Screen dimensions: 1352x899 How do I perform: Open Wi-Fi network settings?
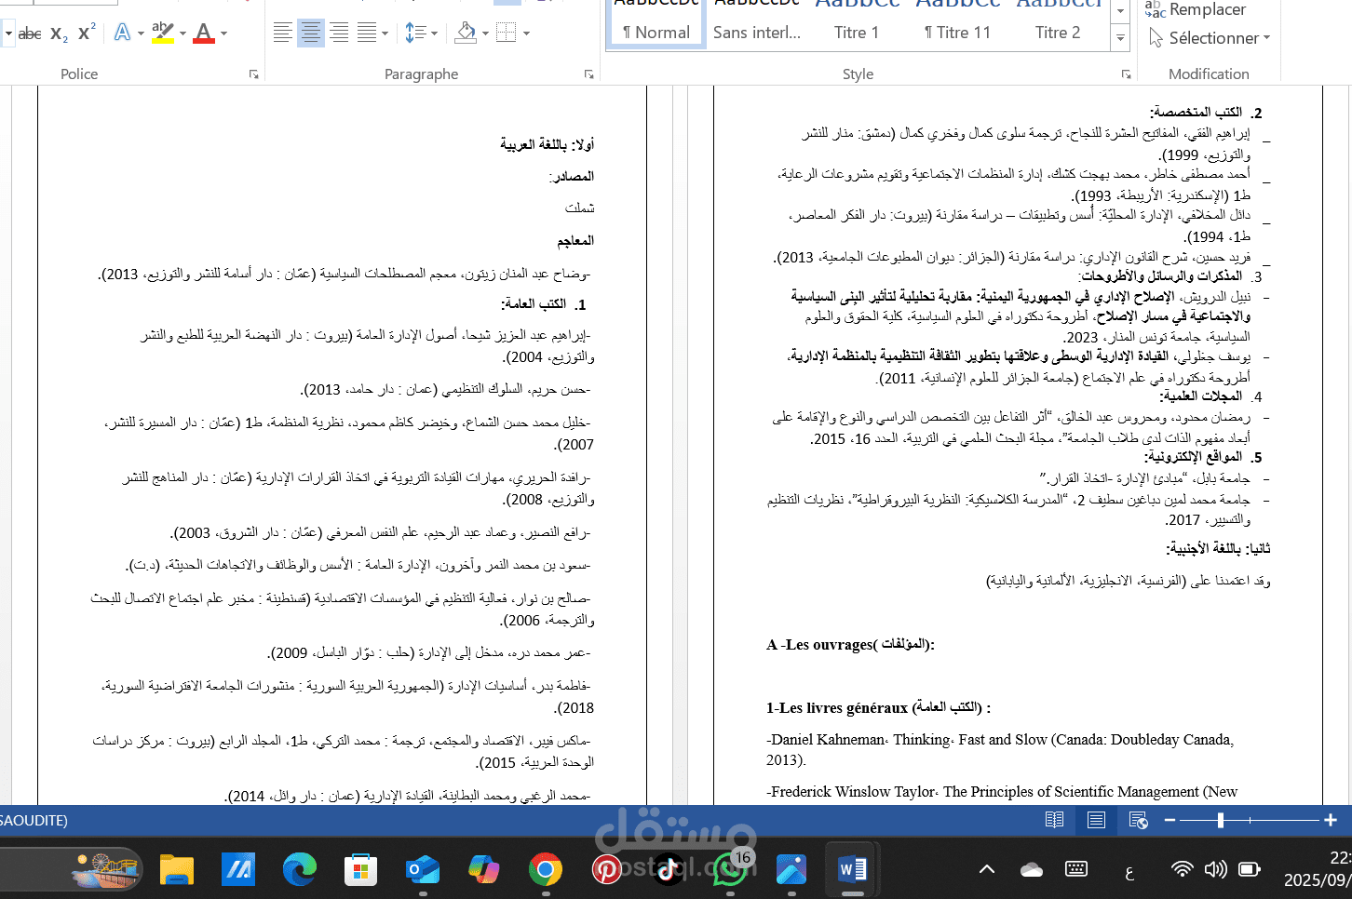click(x=1182, y=869)
